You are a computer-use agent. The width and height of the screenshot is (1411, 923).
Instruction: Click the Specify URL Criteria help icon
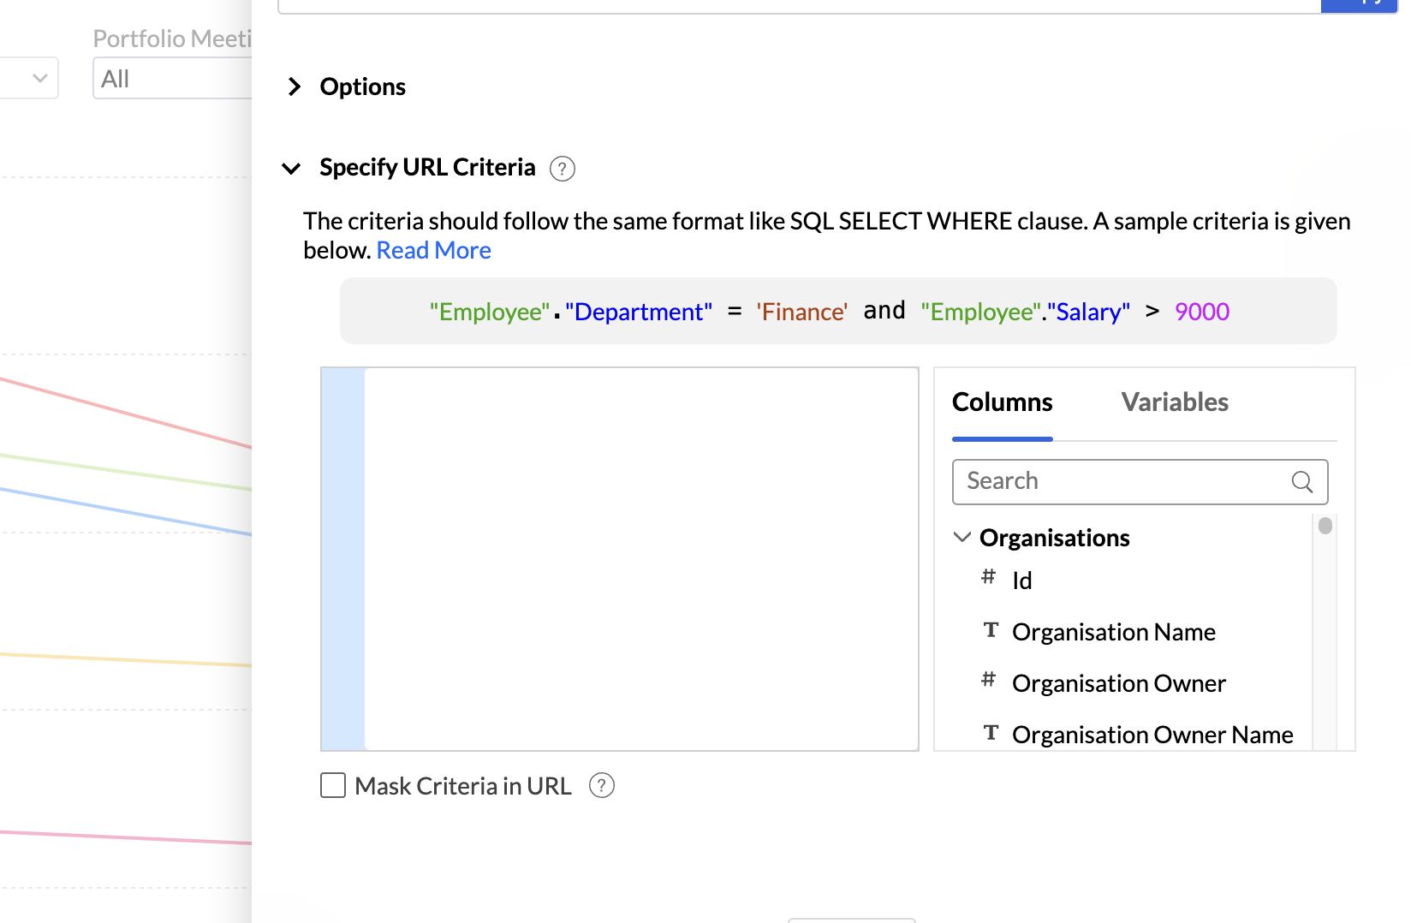(562, 169)
